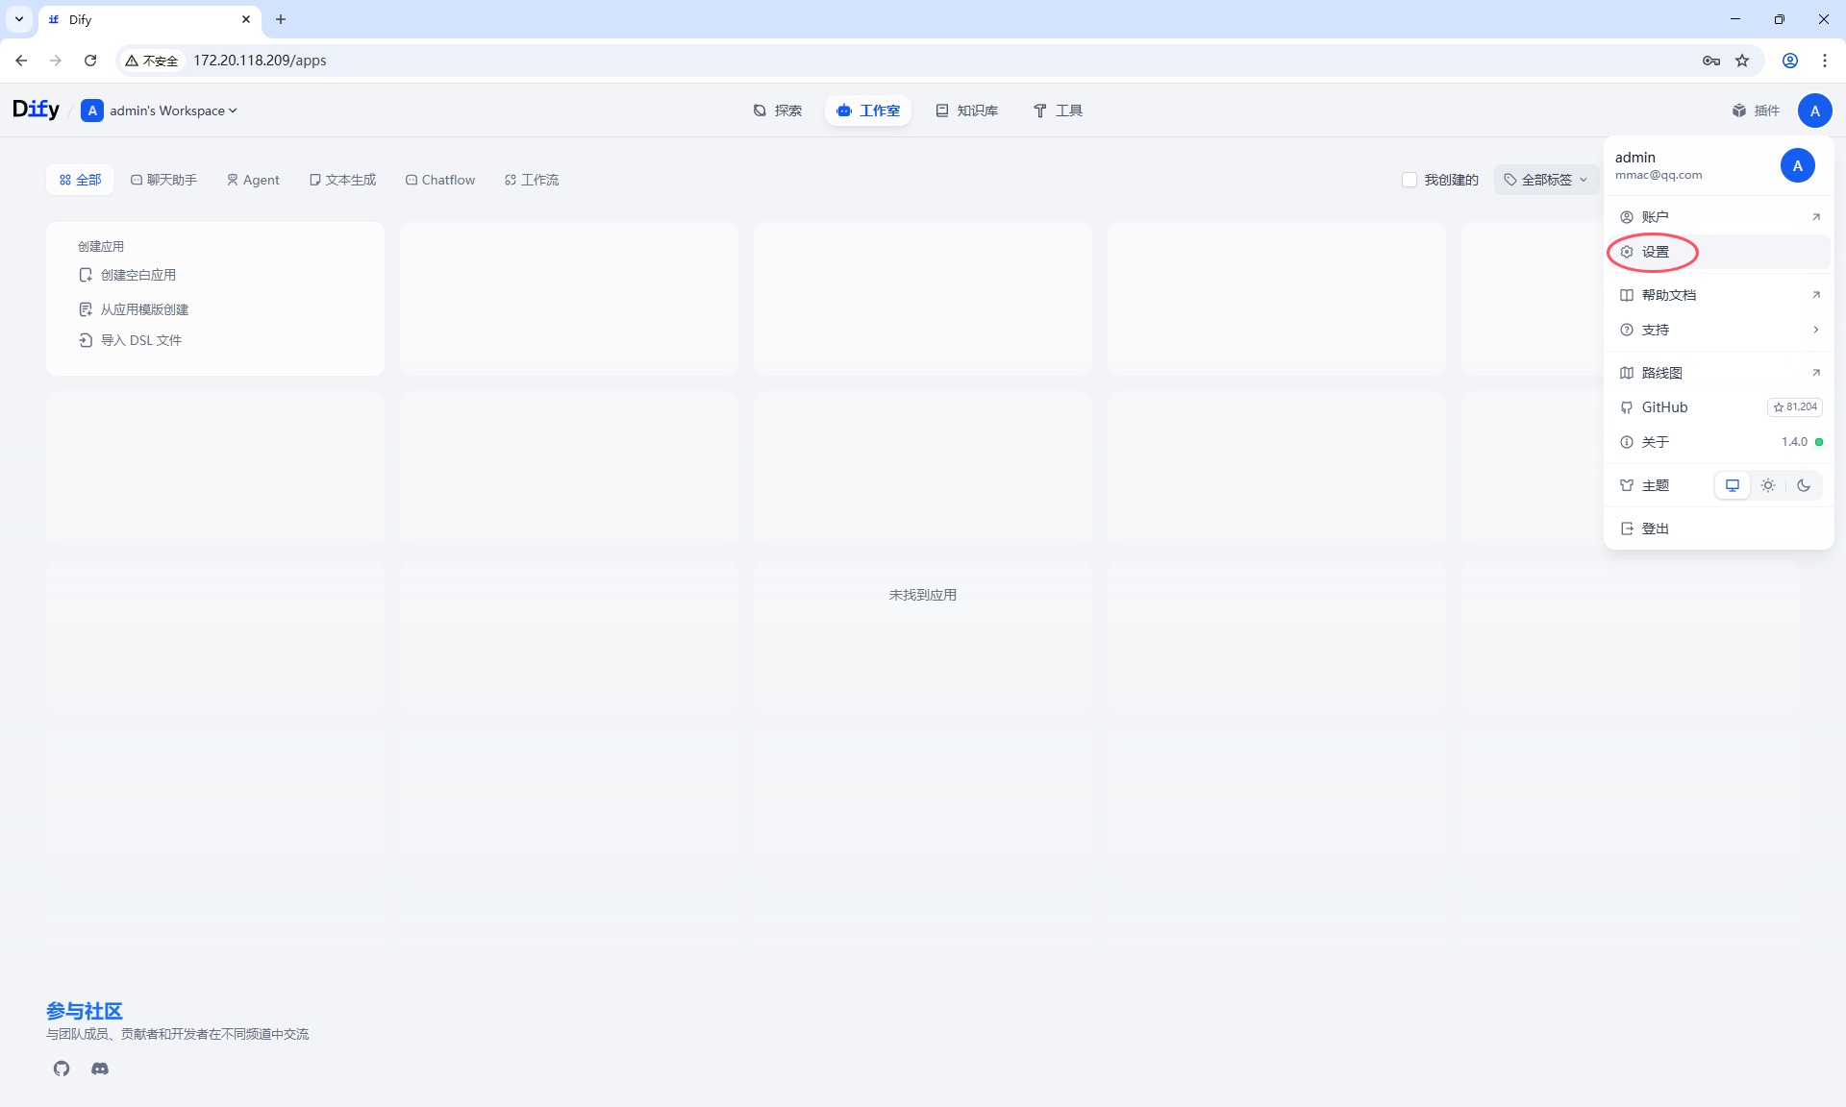Open 设置 from the account menu
This screenshot has width=1846, height=1107.
coord(1656,252)
